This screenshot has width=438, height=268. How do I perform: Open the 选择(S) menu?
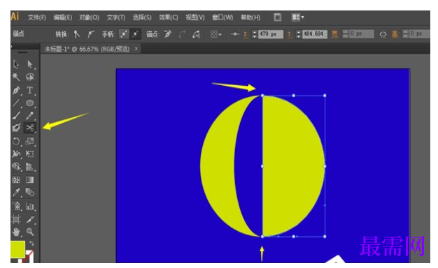(142, 17)
